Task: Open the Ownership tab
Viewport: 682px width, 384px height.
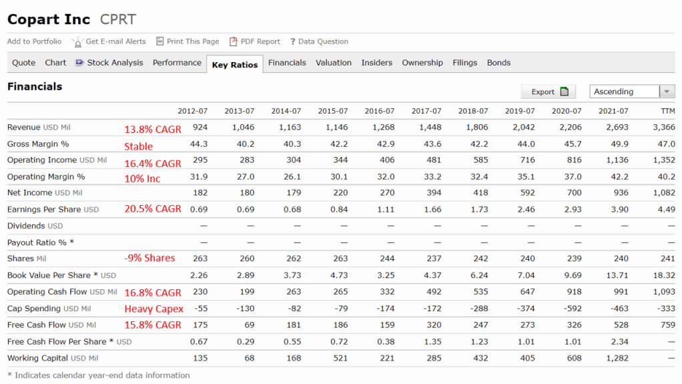Action: (422, 63)
